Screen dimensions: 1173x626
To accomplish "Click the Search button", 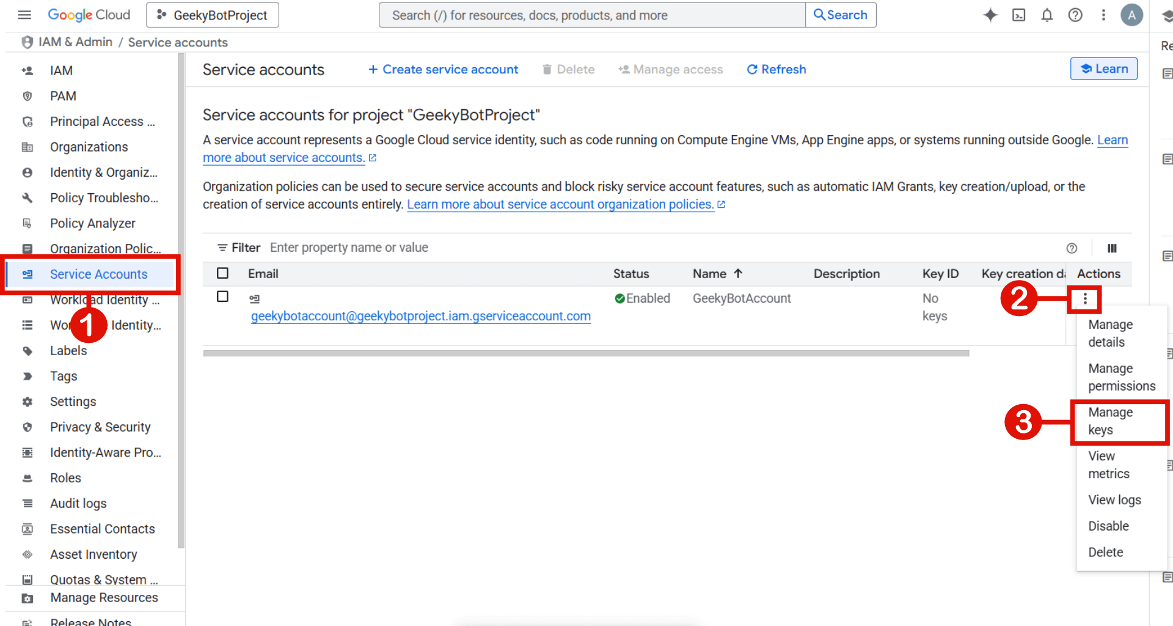I will 841,15.
